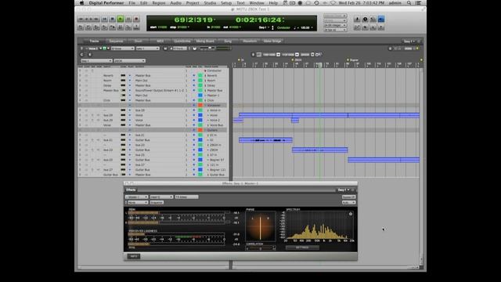Screen dimensions: 501x282
Task: Toggle play-enable dot for Click track
Action: click(x=193, y=100)
